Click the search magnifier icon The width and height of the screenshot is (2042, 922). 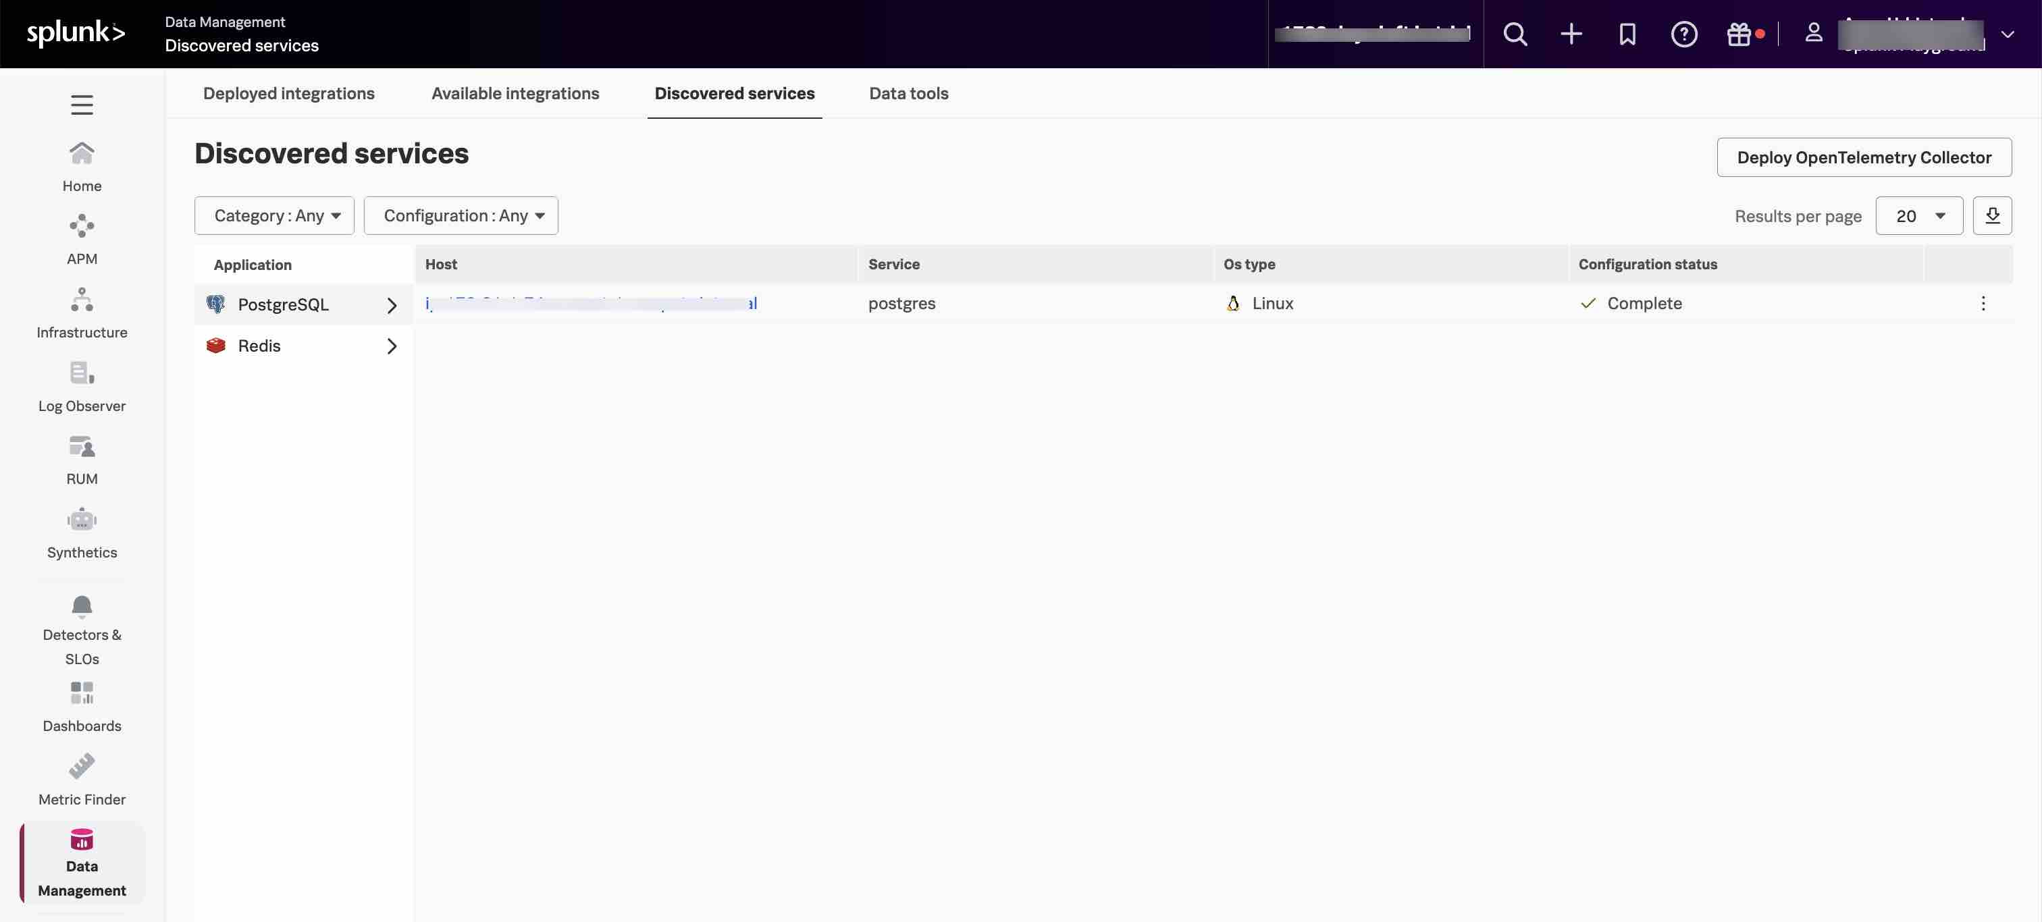click(x=1515, y=34)
